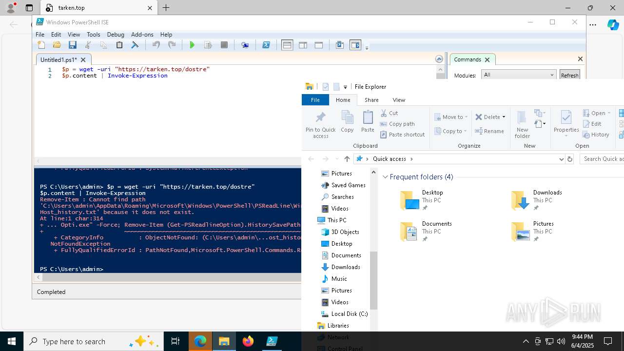This screenshot has width=624, height=351.
Task: Click the Cut scissors icon in ISE toolbar
Action: [88, 45]
